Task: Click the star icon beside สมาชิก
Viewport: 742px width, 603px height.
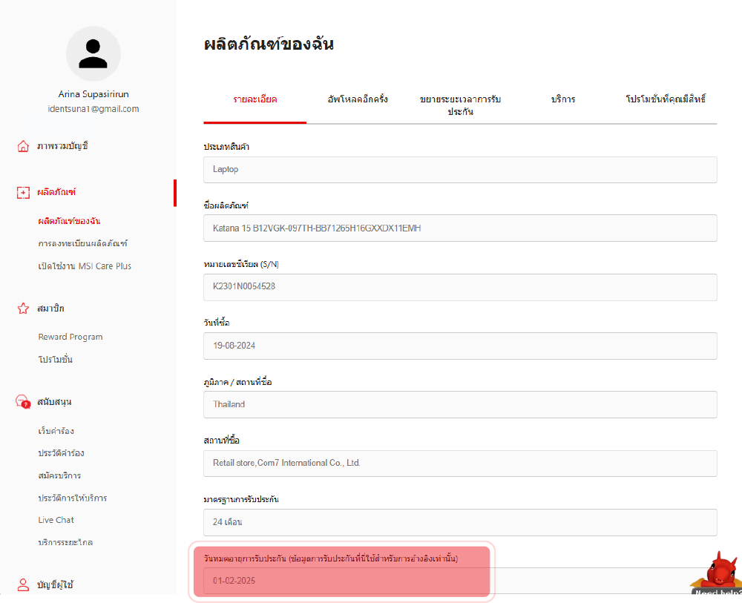Action: (23, 309)
